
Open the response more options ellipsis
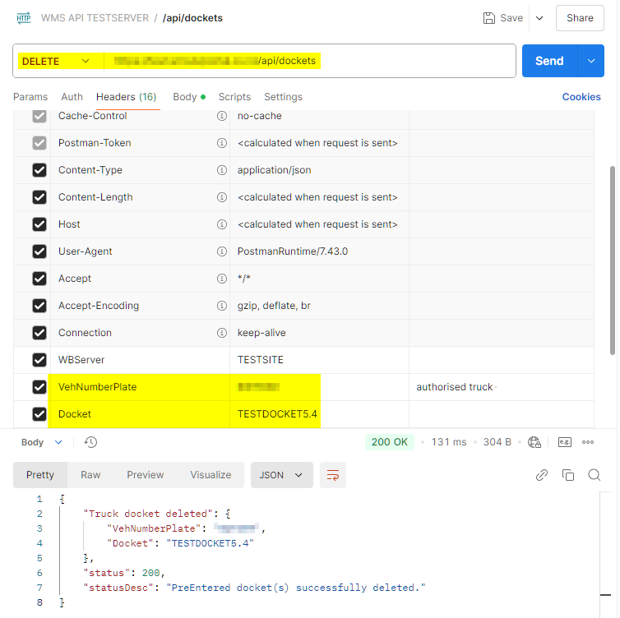[x=588, y=442]
